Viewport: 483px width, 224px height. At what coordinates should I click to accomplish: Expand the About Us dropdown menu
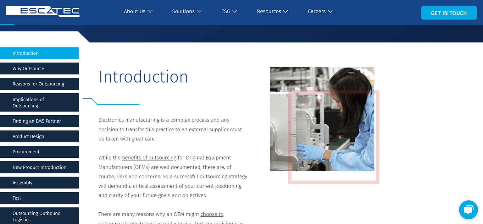[x=138, y=11]
